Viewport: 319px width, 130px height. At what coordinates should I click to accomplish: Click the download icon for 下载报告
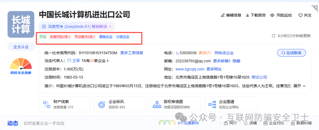click(x=248, y=15)
